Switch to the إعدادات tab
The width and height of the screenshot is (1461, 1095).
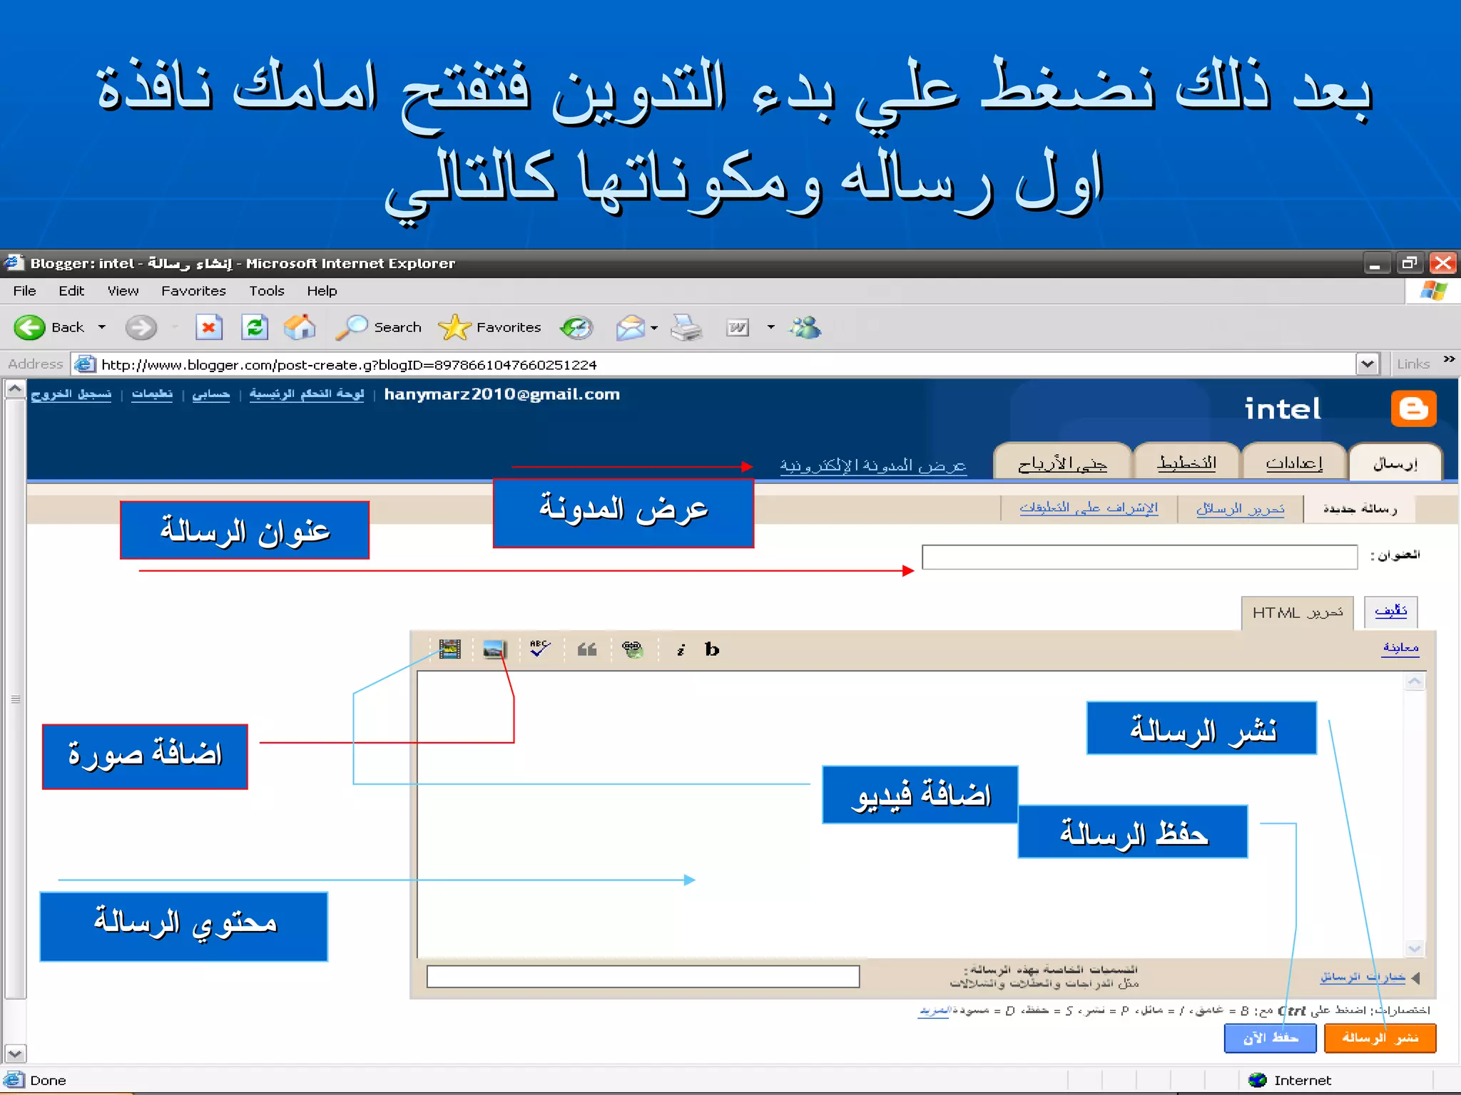pos(1294,463)
